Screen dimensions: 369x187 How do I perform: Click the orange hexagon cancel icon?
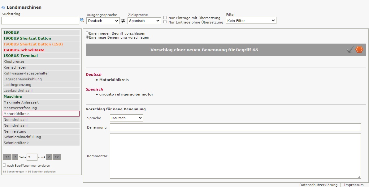[x=359, y=49]
